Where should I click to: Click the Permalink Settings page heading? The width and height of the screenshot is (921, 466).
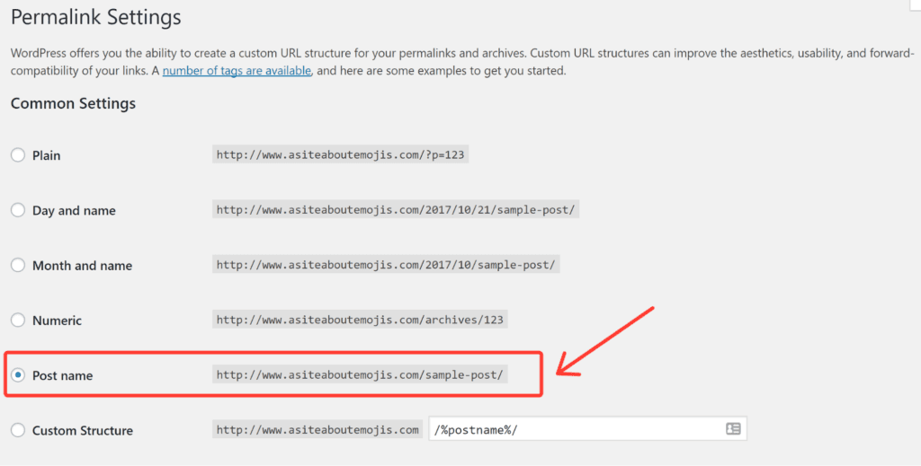click(x=95, y=17)
